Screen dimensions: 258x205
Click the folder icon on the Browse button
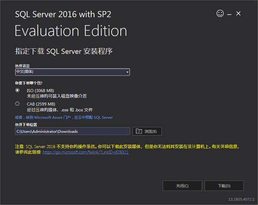coord(139,131)
